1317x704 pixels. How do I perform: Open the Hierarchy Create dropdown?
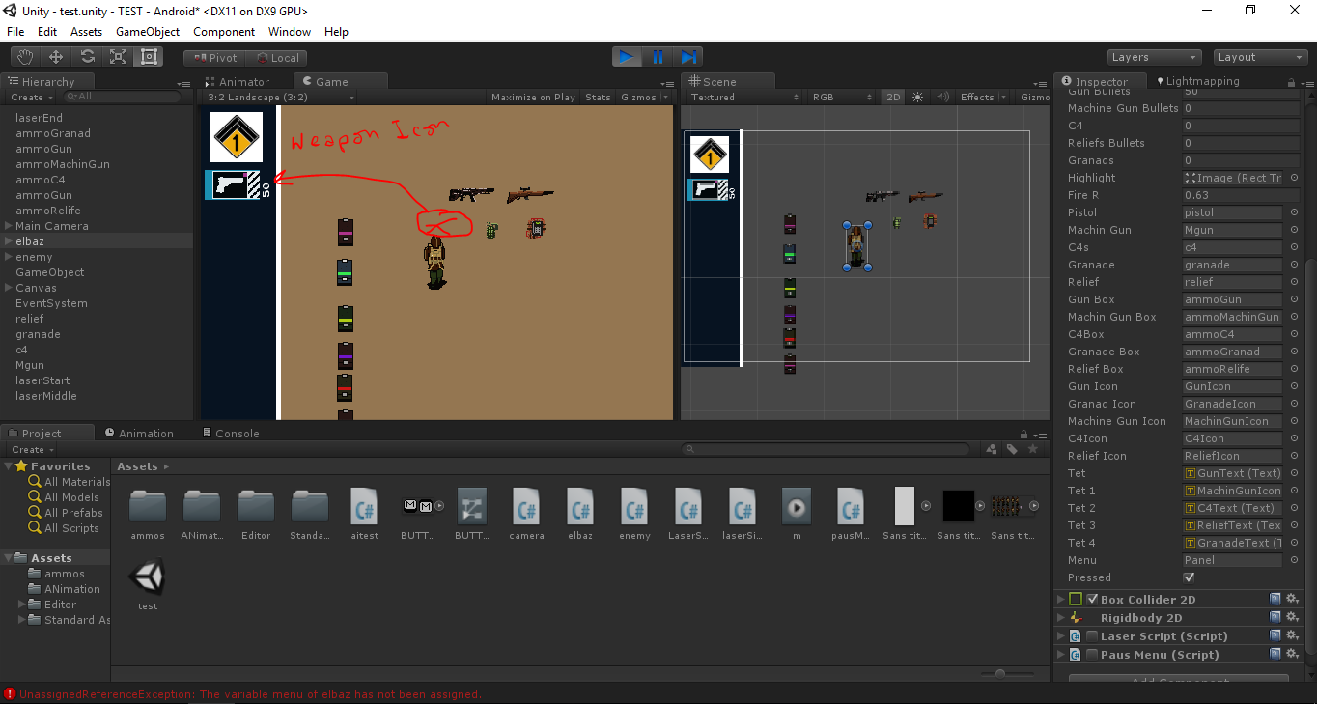tap(32, 98)
